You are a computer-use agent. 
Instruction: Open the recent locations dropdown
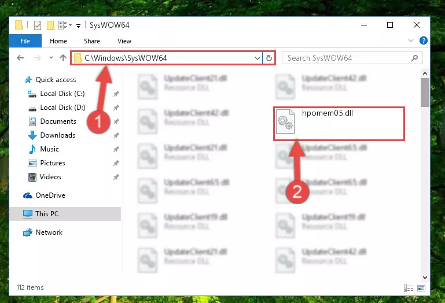pyautogui.click(x=51, y=58)
